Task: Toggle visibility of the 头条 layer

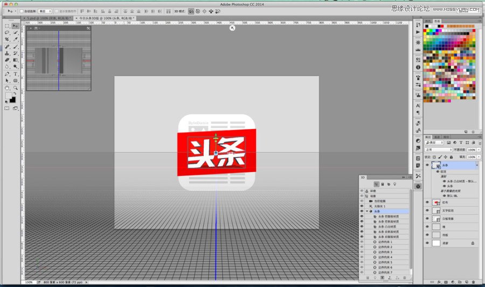Action: [427, 165]
